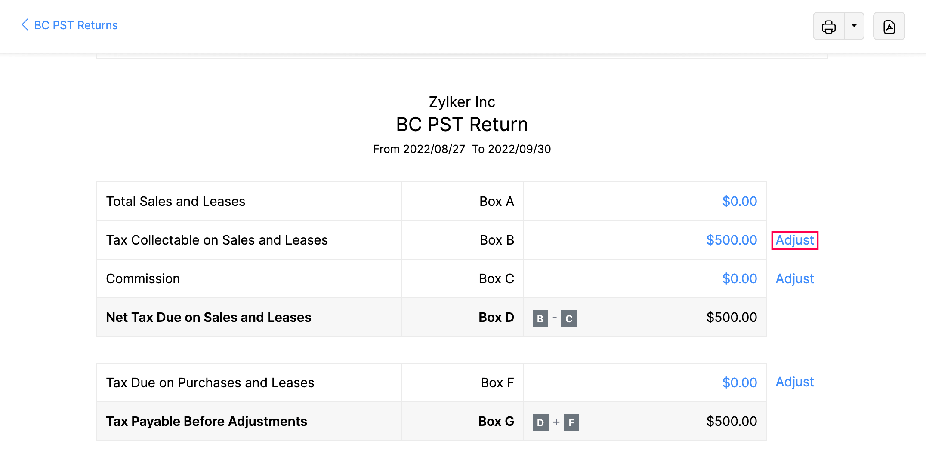Click the B badge in Box D formula
Image resolution: width=926 pixels, height=459 pixels.
pyautogui.click(x=540, y=318)
